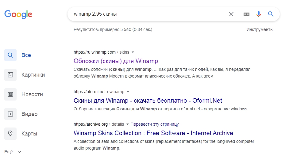Click the Google logo
Screen dimensions: 289x160
[18, 14]
